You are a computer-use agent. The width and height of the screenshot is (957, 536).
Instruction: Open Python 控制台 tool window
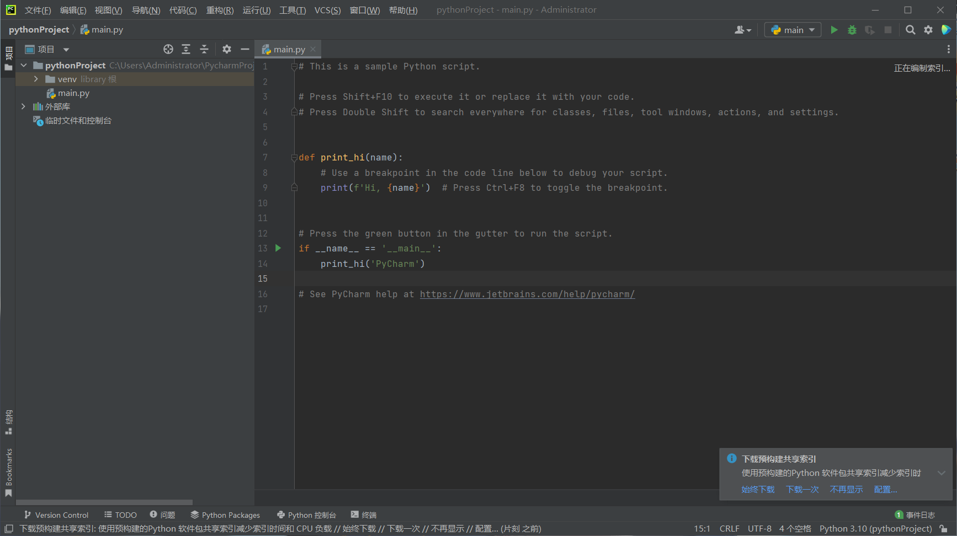tap(306, 515)
